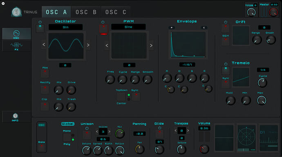Click the Unison Mix knob
Image resolution: width=282 pixels, height=157 pixels.
point(120,134)
